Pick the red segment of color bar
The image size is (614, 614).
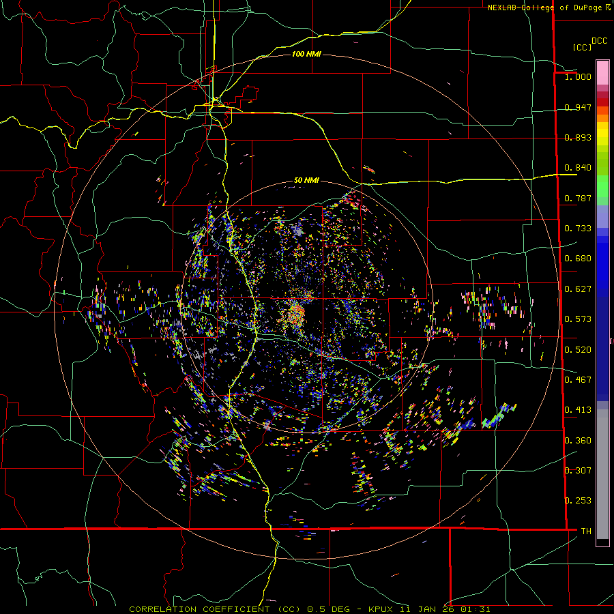(x=602, y=102)
